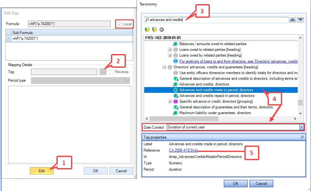The height and width of the screenshot is (191, 311).
Task: Select General description of advances and credits item
Action: coord(238,78)
